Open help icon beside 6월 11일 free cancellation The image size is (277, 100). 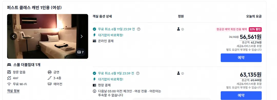[139, 29]
